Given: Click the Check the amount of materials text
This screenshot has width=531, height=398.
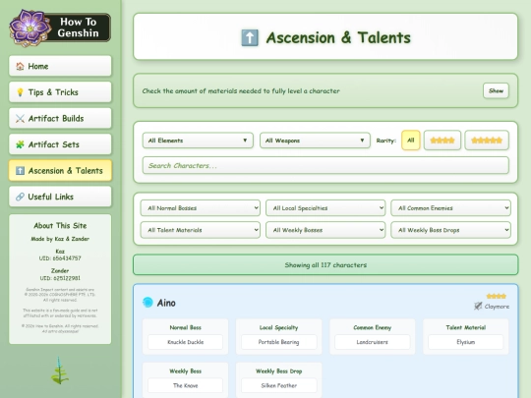Looking at the screenshot, I should coord(241,91).
